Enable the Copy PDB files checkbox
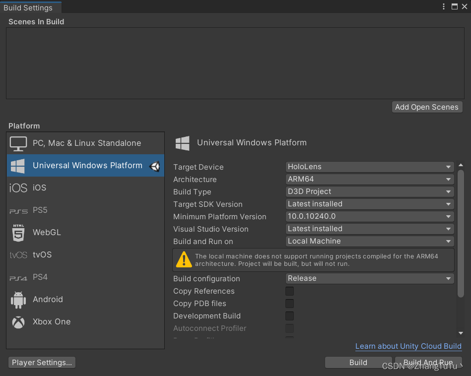471x376 pixels. click(289, 304)
